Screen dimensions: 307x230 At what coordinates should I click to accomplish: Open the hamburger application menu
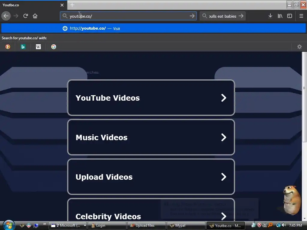point(301,16)
